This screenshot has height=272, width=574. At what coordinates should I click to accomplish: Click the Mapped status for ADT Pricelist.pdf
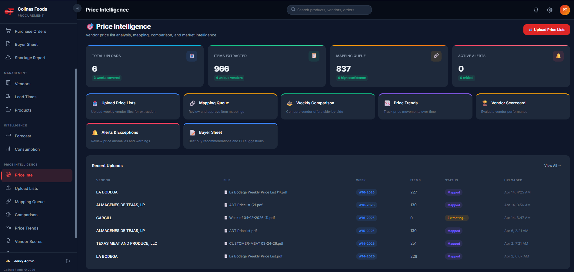pyautogui.click(x=454, y=231)
